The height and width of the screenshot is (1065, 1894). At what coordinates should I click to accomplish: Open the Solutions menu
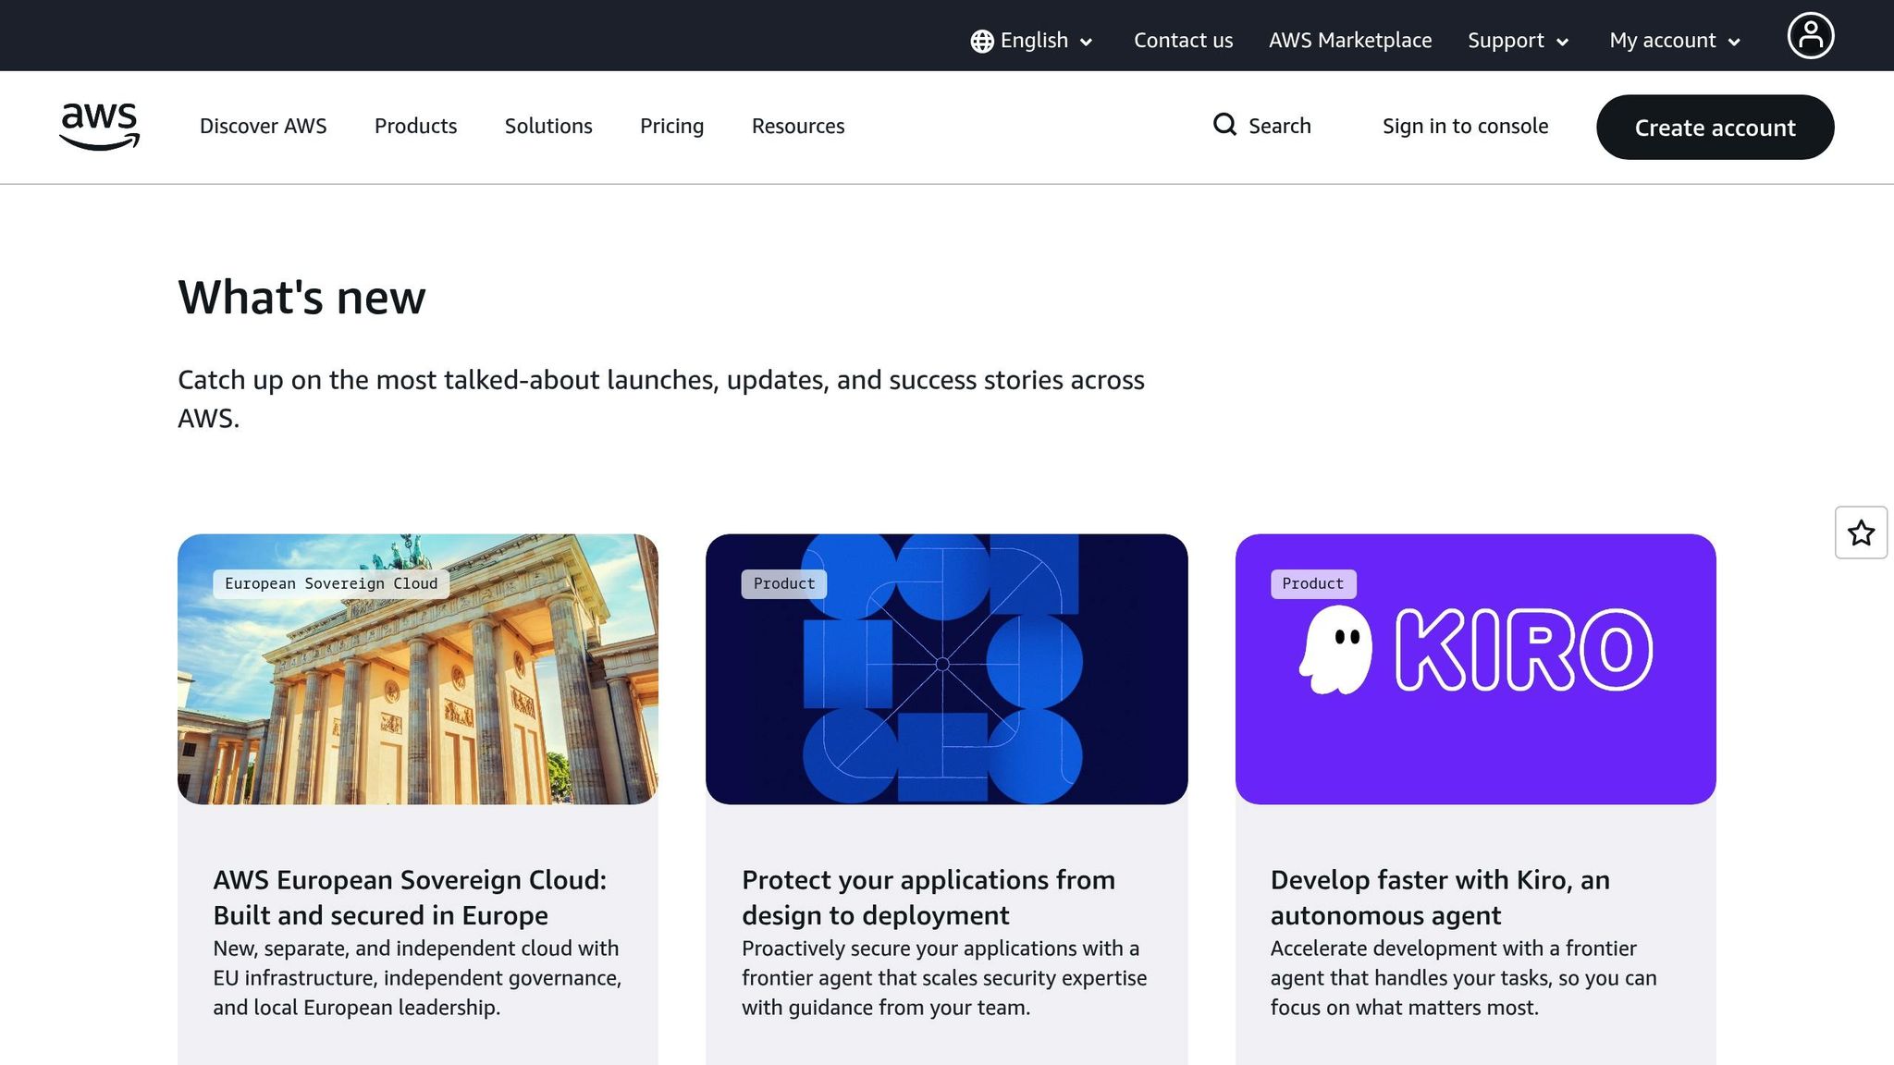pyautogui.click(x=548, y=126)
